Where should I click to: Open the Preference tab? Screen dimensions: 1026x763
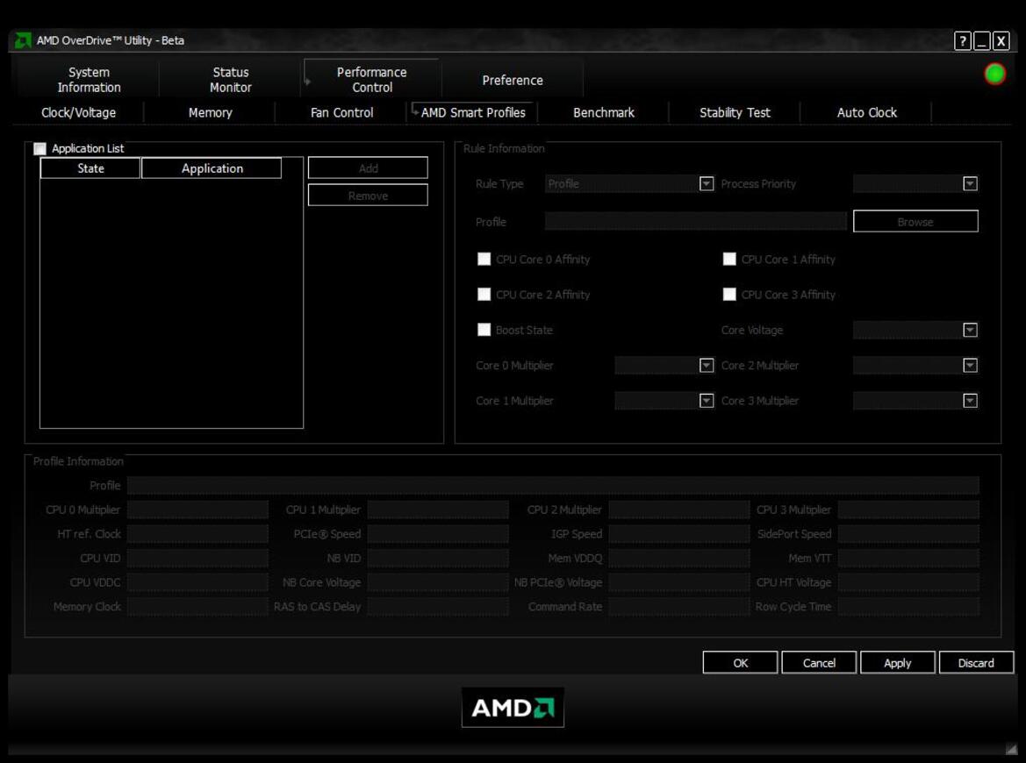[x=513, y=80]
